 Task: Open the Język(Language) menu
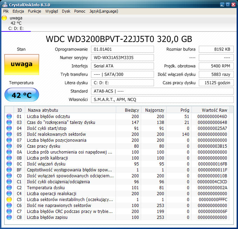tap(104, 12)
